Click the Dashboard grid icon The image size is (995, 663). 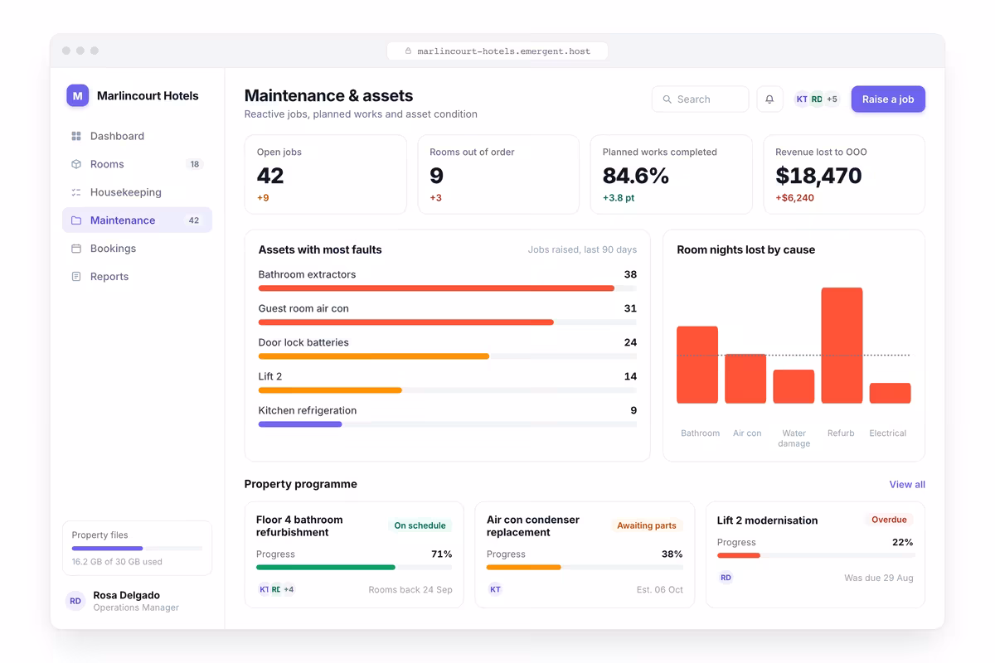coord(76,136)
